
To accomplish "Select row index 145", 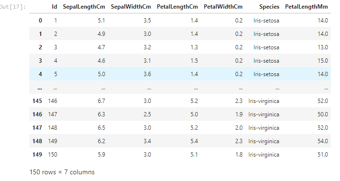I will coord(37,101).
